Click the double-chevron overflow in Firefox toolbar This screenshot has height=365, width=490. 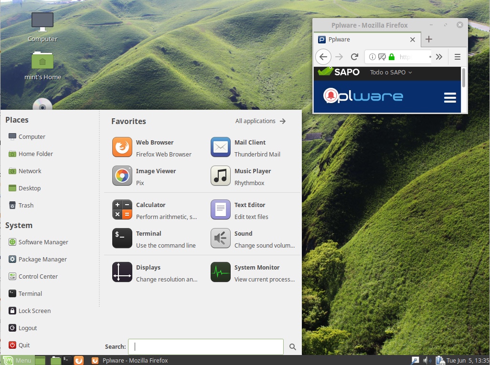(x=439, y=57)
